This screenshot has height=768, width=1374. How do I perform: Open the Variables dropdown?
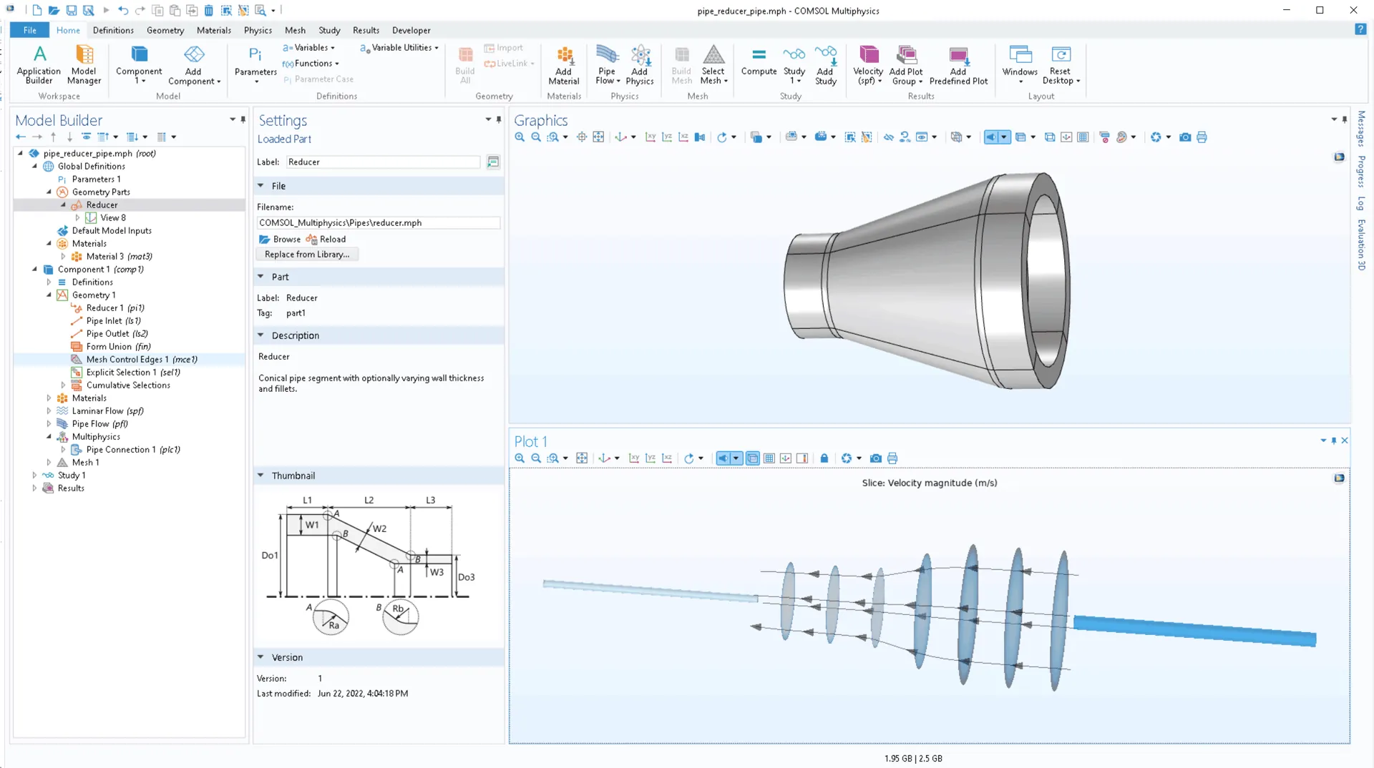[x=311, y=48]
